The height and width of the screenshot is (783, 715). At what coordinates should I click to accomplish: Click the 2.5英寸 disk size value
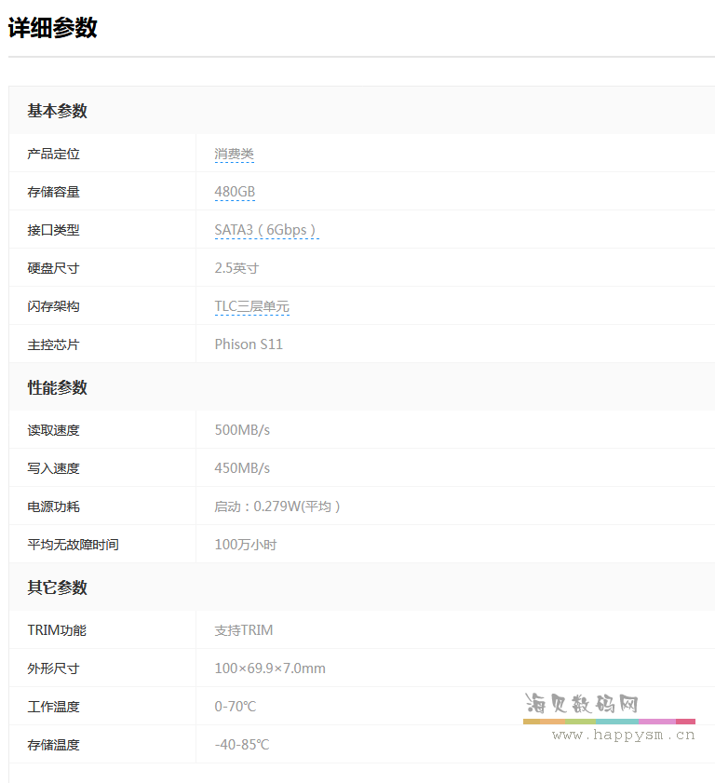(236, 268)
